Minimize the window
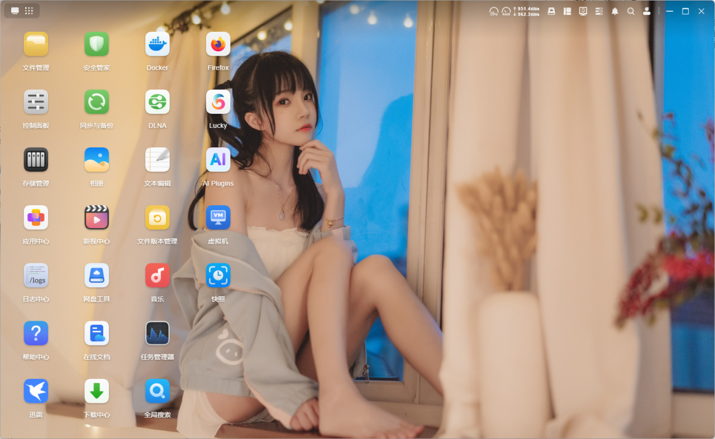Image resolution: width=715 pixels, height=439 pixels. tap(670, 11)
